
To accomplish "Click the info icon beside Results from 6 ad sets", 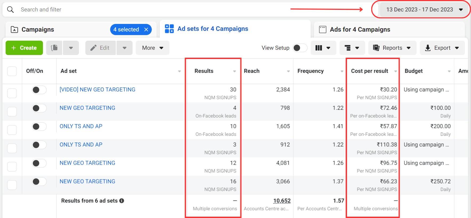I will 122,201.
